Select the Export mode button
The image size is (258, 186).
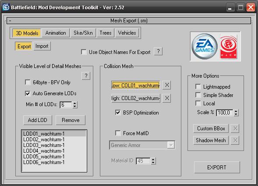(24, 46)
